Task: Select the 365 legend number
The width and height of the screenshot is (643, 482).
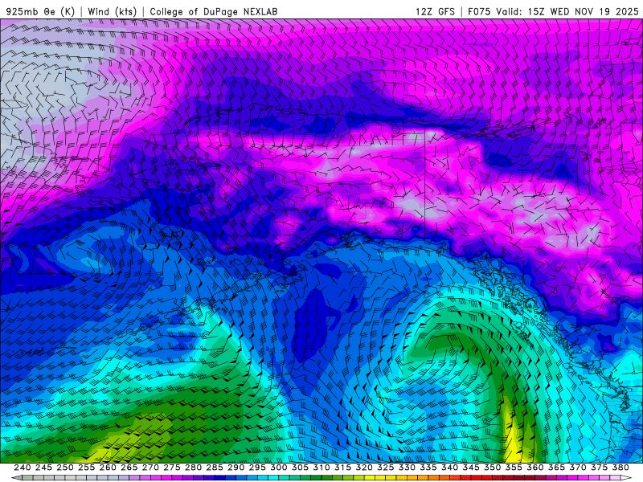Action: (x=556, y=468)
